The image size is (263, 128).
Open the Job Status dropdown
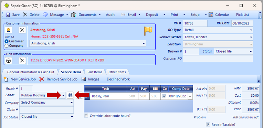pyautogui.click(x=72, y=117)
